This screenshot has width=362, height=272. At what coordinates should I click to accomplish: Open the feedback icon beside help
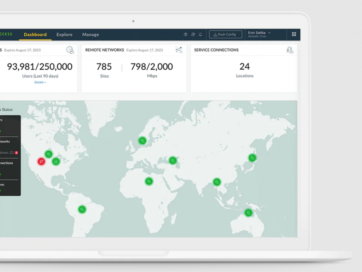(x=193, y=35)
